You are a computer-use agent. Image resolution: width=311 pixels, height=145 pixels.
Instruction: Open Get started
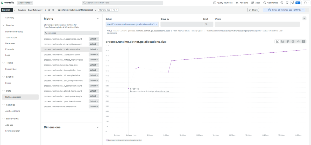pyautogui.click(x=271, y=3)
